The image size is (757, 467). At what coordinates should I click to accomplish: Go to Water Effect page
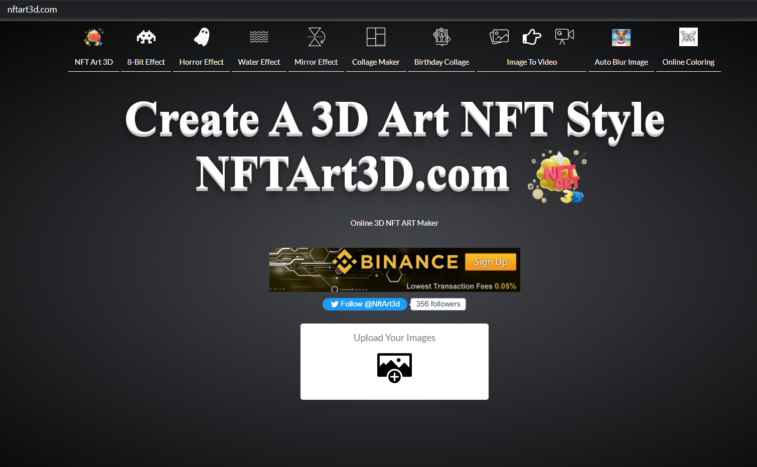tap(259, 62)
